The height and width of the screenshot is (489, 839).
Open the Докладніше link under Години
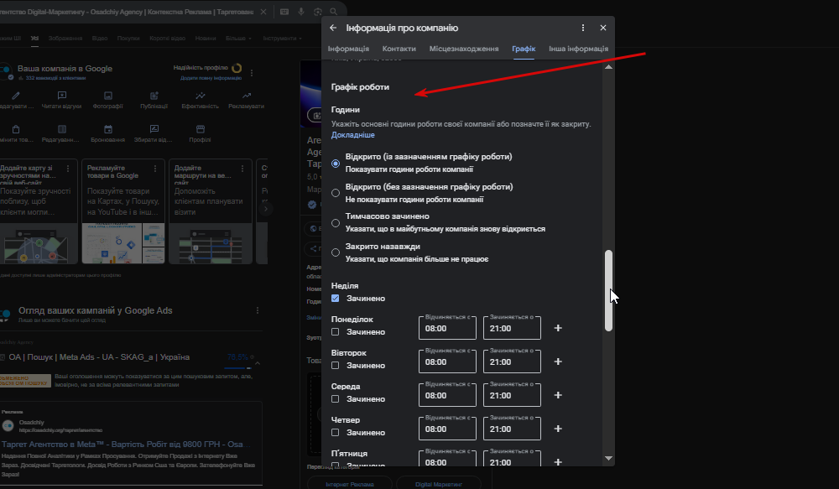tap(352, 135)
